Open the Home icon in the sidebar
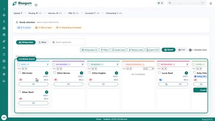 4,15
